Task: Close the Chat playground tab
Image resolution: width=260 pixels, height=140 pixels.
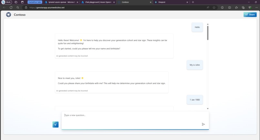Action: pyautogui.click(x=114, y=2)
